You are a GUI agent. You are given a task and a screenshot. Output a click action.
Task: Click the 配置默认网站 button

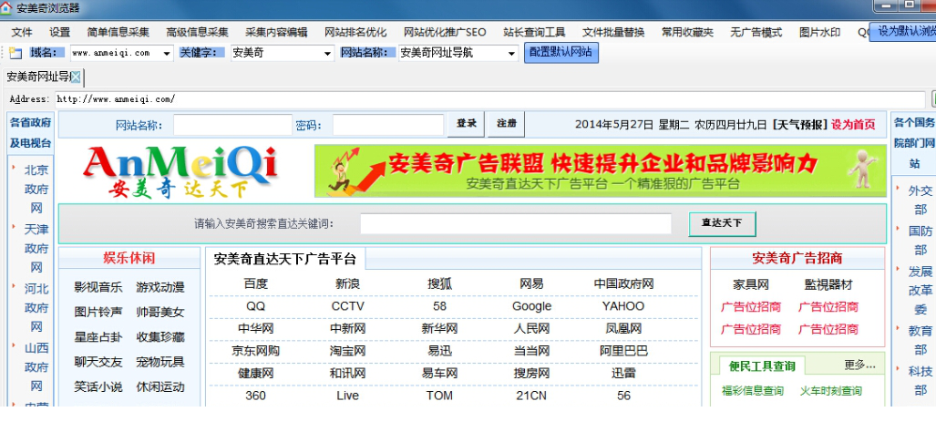561,53
